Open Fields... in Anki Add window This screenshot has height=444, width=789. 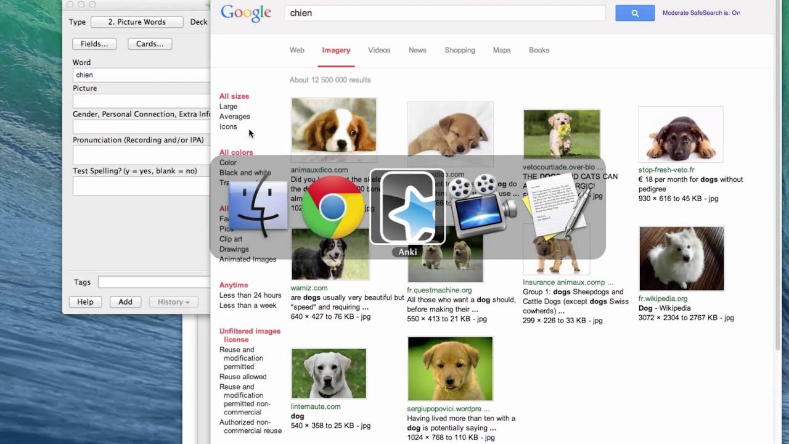[x=94, y=44]
